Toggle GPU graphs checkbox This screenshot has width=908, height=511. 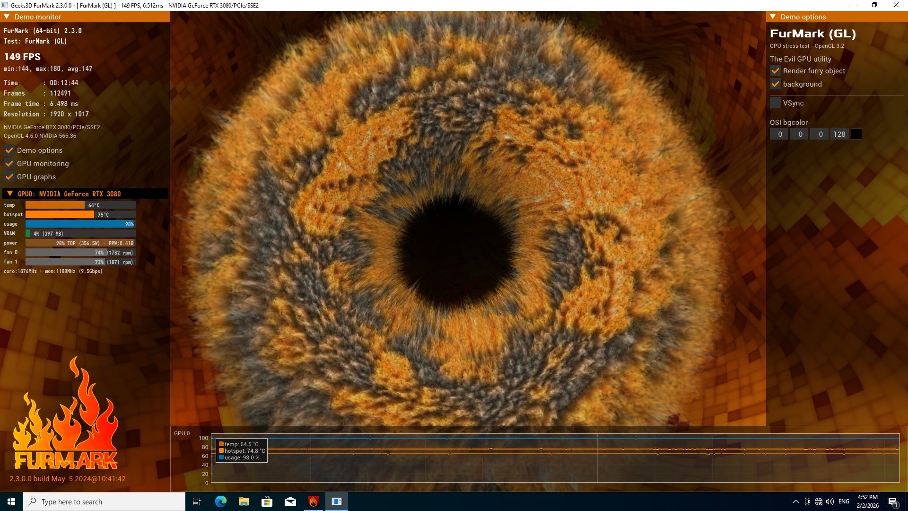[9, 177]
